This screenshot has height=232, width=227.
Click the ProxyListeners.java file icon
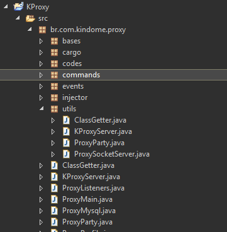[54, 188]
